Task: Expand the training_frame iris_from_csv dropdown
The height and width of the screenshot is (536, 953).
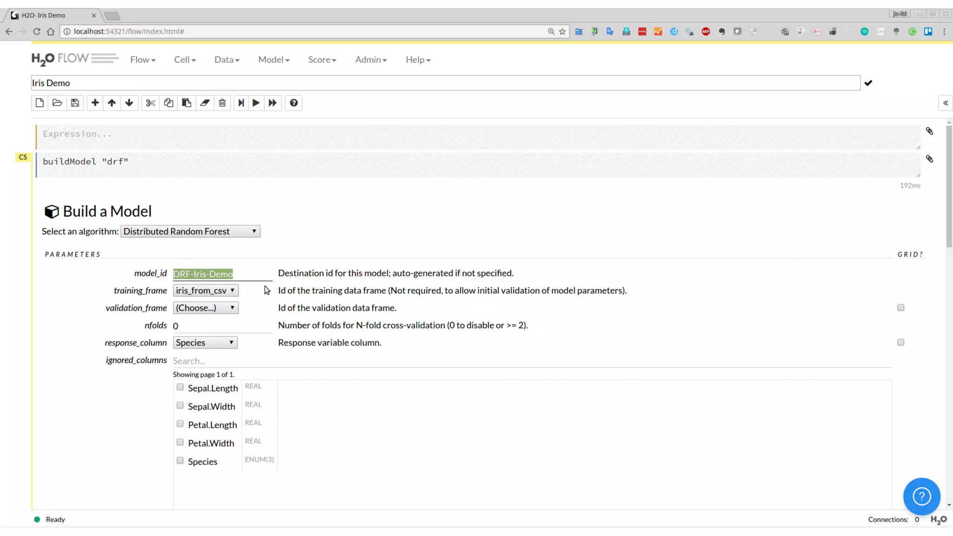Action: (x=205, y=290)
